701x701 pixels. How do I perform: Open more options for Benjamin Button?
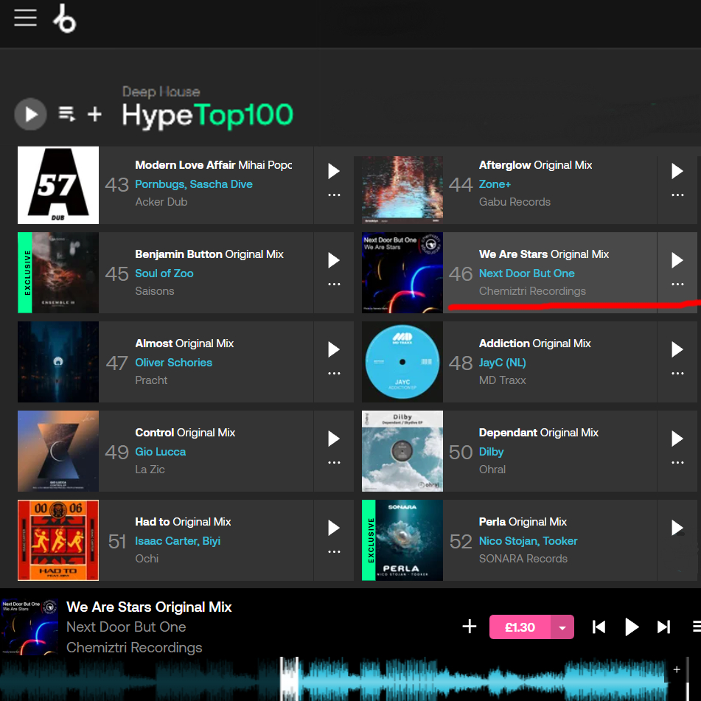[x=334, y=284]
